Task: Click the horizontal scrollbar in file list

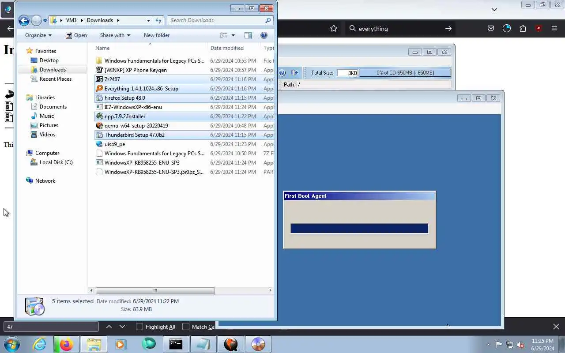Action: tap(155, 290)
